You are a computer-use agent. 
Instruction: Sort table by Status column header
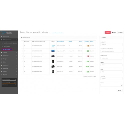[91, 42]
